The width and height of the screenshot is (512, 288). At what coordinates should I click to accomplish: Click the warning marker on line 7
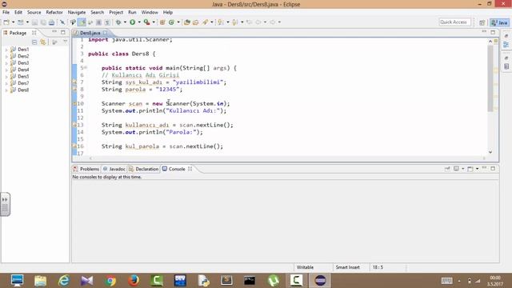tap(74, 82)
